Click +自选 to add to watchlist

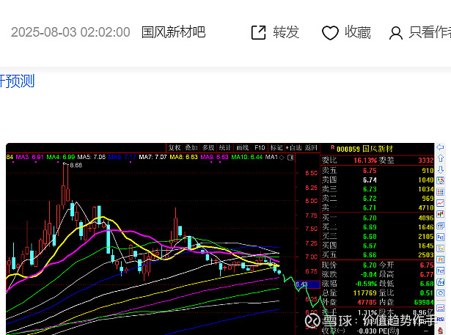[293, 148]
